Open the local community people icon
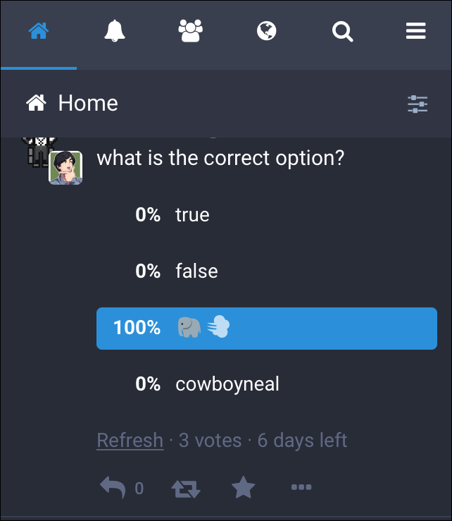This screenshot has width=452, height=521. point(190,31)
